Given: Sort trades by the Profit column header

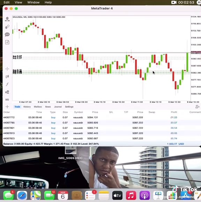Looking at the screenshot, I should (174, 112).
